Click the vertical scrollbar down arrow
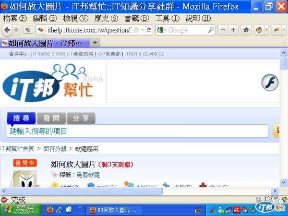This screenshot has width=288, height=216. coord(283,182)
